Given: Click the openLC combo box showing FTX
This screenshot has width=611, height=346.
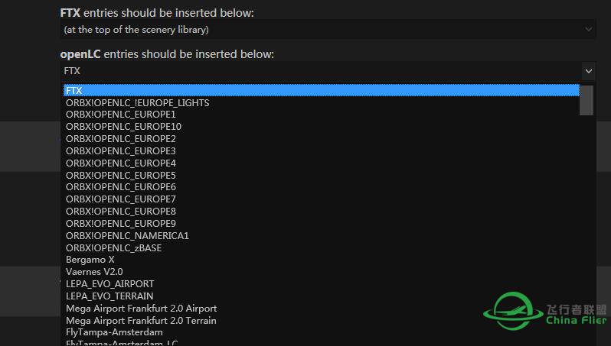Looking at the screenshot, I should (322, 70).
